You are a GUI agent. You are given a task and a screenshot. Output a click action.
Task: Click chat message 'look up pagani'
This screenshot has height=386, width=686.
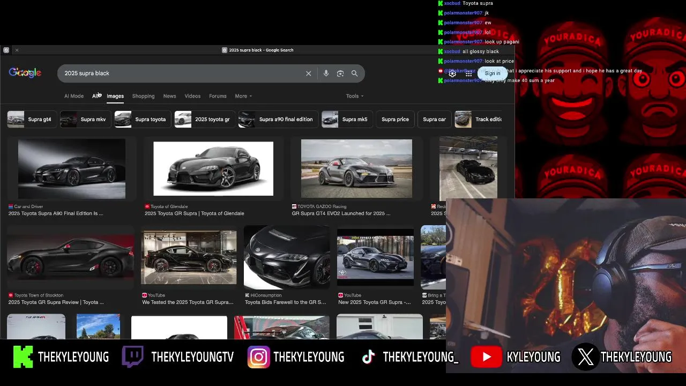pos(502,42)
